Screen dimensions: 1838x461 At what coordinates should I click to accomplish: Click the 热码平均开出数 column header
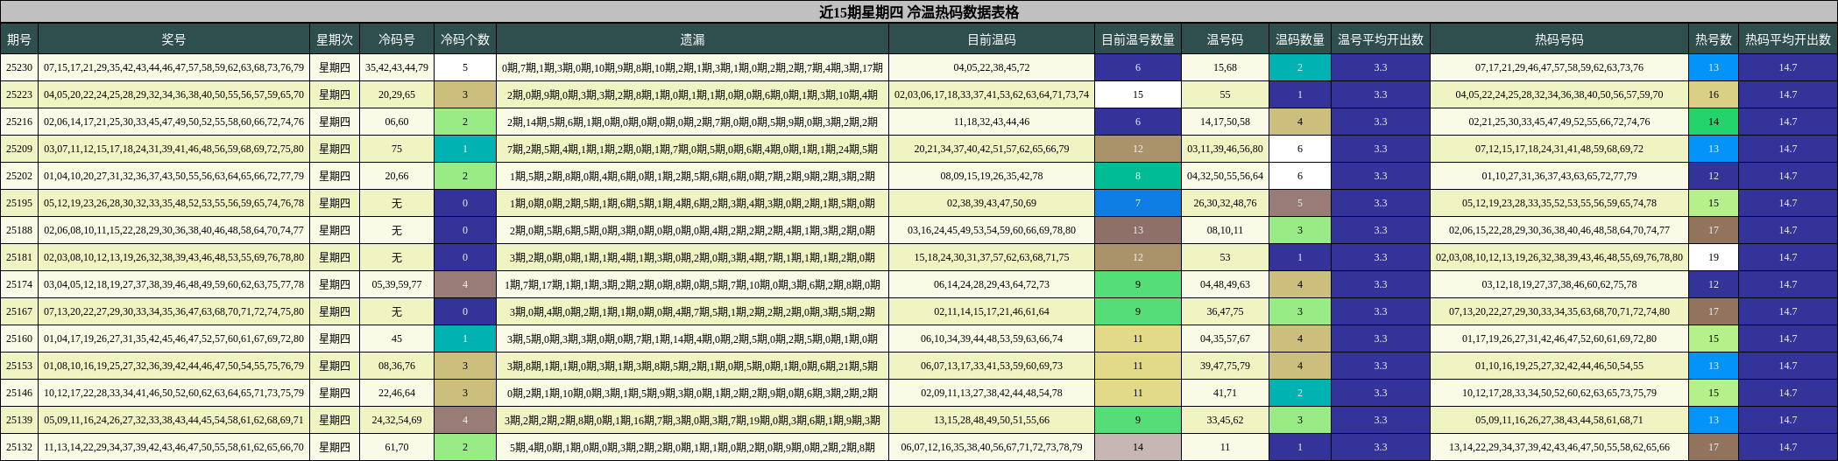1788,39
